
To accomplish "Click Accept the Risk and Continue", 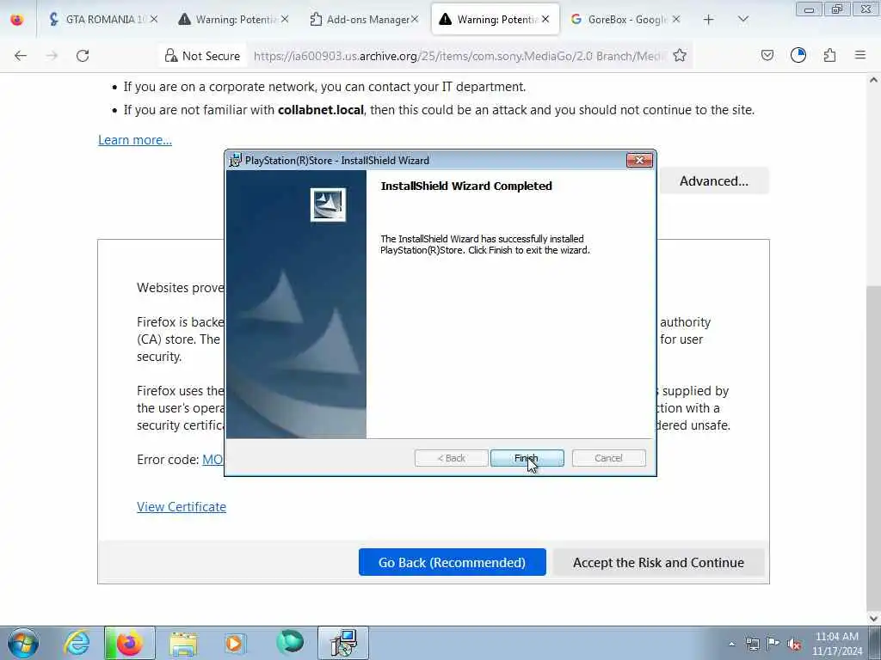I will click(658, 562).
